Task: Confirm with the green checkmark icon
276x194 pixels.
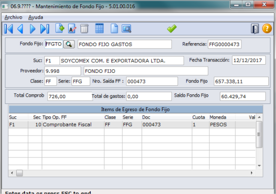Action: (172, 28)
